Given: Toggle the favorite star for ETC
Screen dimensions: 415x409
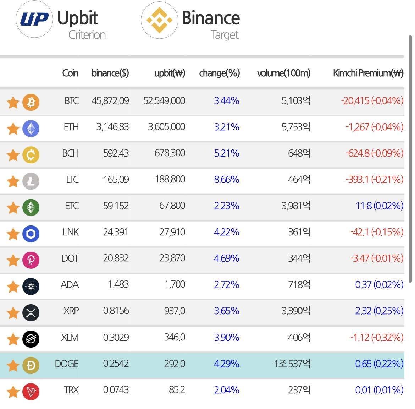Looking at the screenshot, I should [x=13, y=207].
